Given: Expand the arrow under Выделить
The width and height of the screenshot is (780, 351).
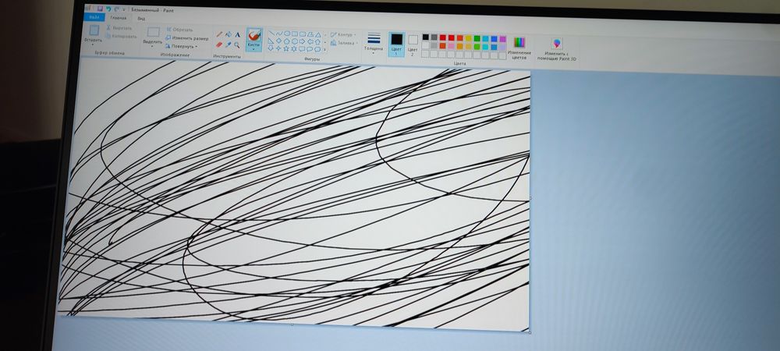Looking at the screenshot, I should click(x=152, y=46).
